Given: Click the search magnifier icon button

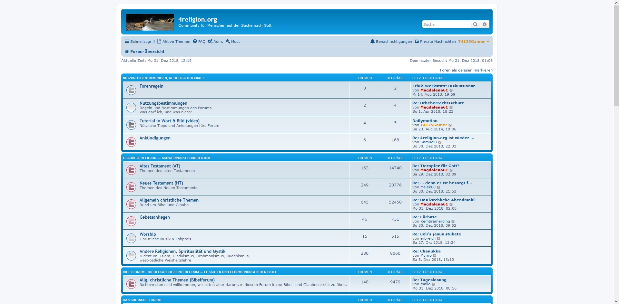Looking at the screenshot, I should [475, 24].
